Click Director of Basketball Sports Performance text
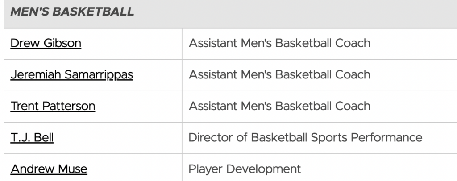Image resolution: width=457 pixels, height=181 pixels. [305, 137]
